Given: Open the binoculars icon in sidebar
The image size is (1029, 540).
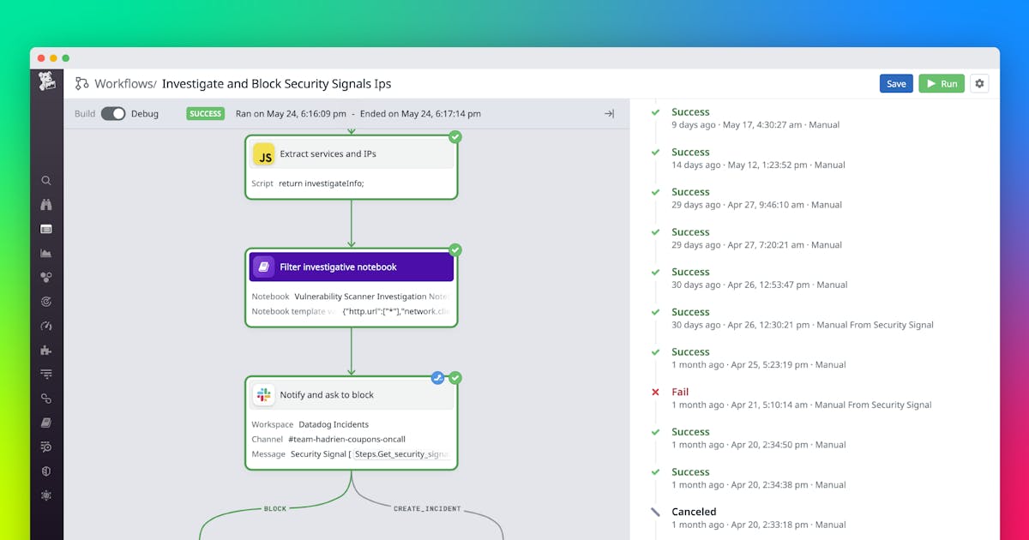Looking at the screenshot, I should pos(46,205).
